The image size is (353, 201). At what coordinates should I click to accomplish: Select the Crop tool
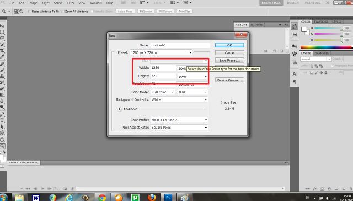pyautogui.click(x=2, y=50)
